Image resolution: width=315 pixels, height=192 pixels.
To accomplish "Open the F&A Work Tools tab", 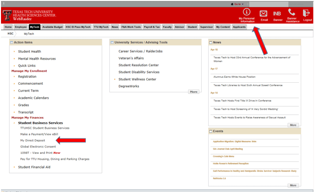I will click(131, 27).
